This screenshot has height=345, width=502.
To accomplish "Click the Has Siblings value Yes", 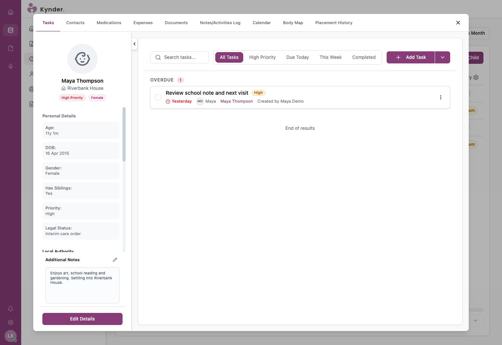I will pos(49,193).
